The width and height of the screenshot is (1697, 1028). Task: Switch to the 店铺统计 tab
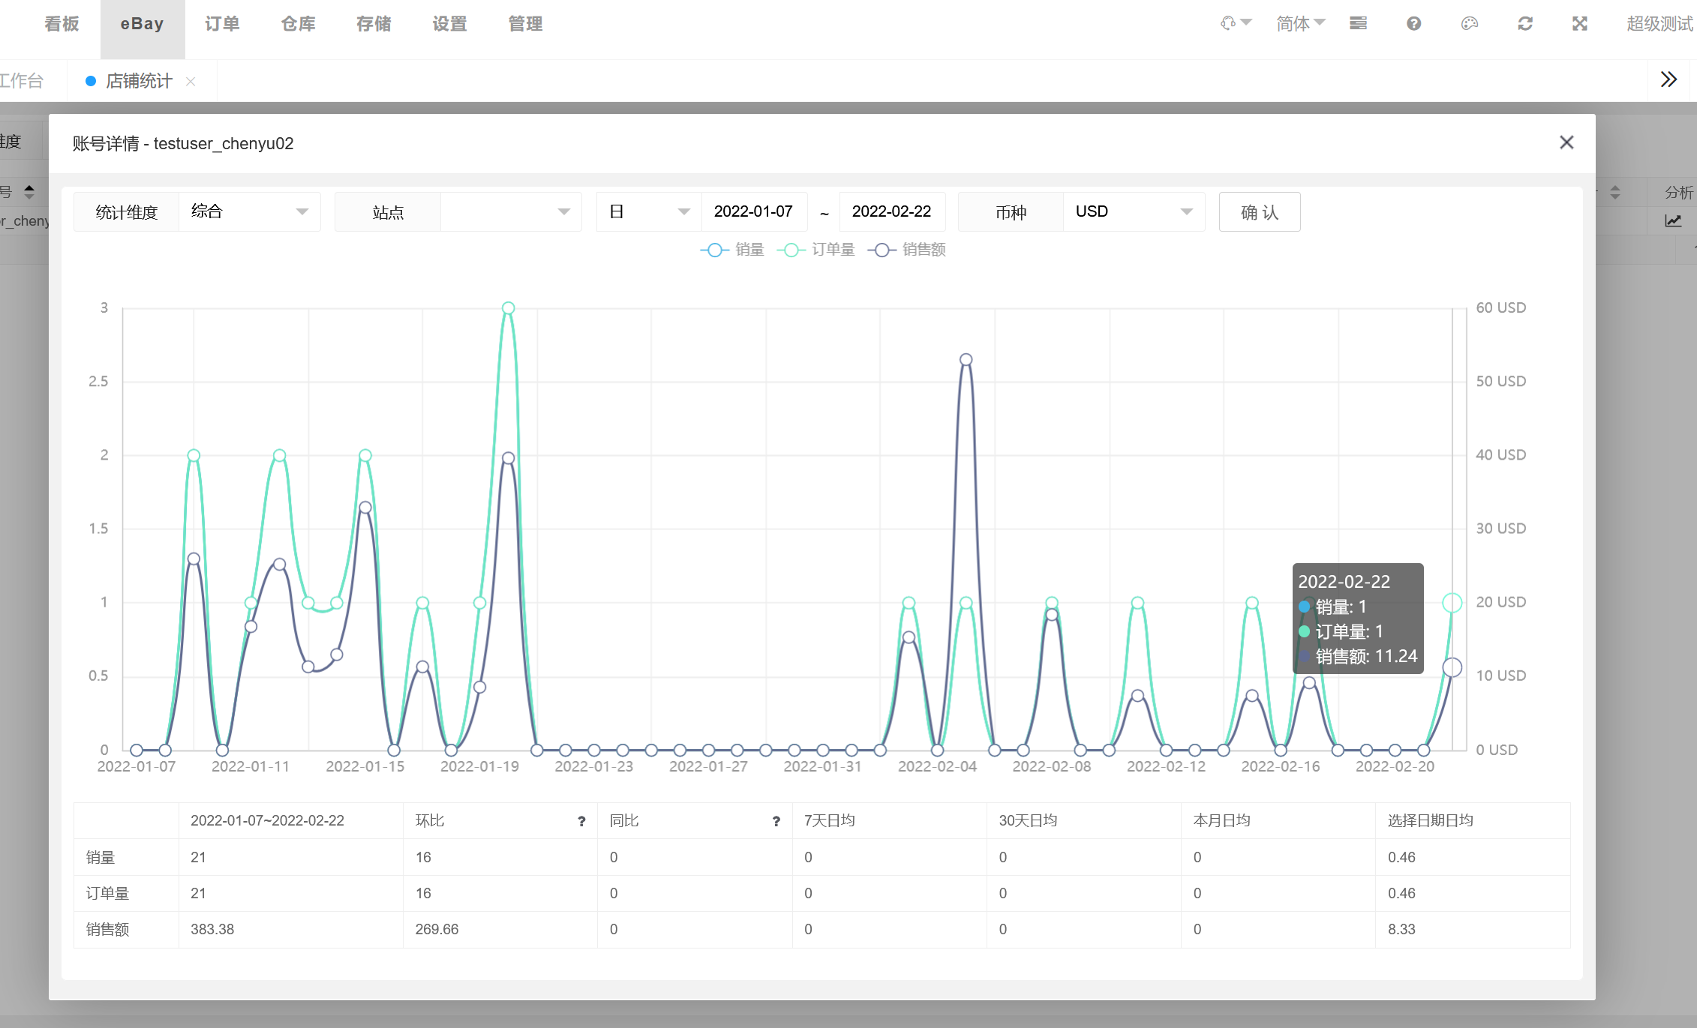pyautogui.click(x=139, y=81)
